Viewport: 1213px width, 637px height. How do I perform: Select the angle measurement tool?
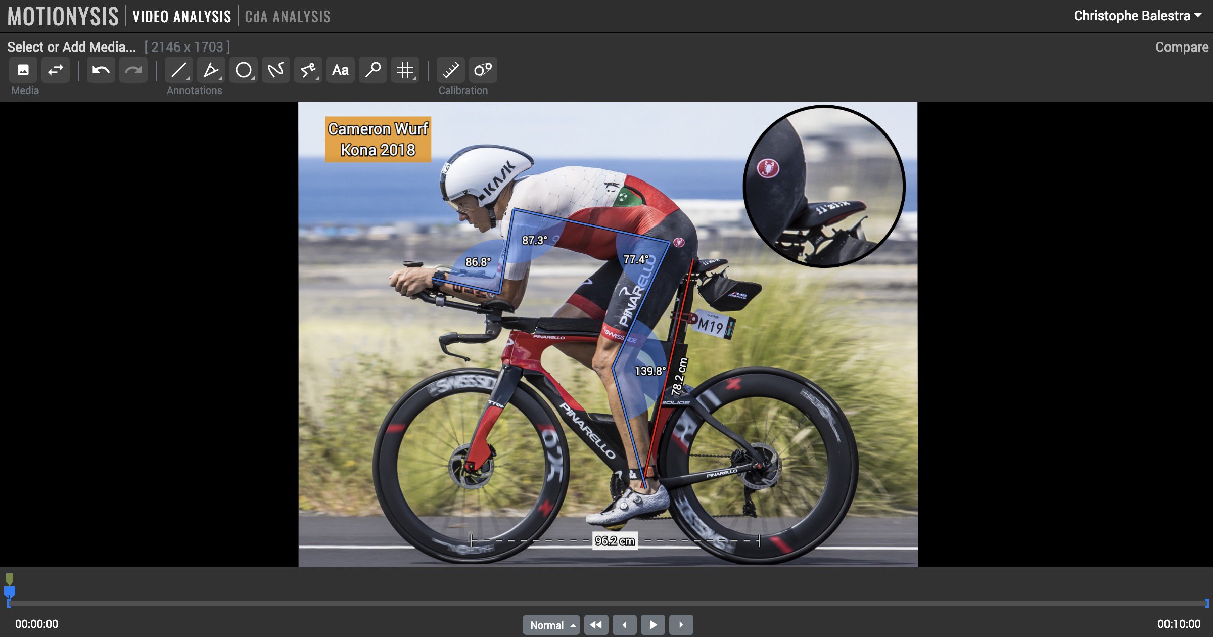pyautogui.click(x=211, y=70)
